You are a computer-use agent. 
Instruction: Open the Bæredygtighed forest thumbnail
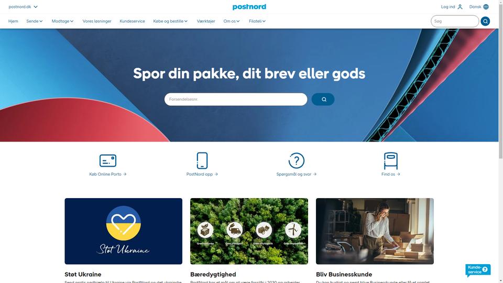[249, 231]
